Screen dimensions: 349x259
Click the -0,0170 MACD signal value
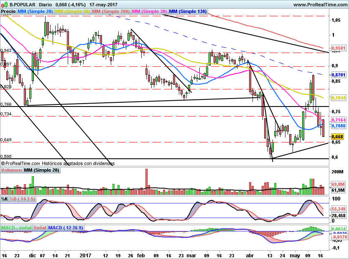(339, 237)
